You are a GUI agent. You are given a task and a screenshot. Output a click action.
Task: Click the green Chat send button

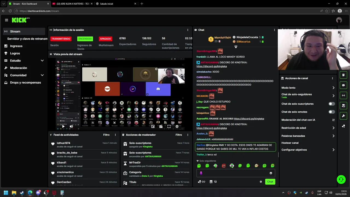point(270,182)
